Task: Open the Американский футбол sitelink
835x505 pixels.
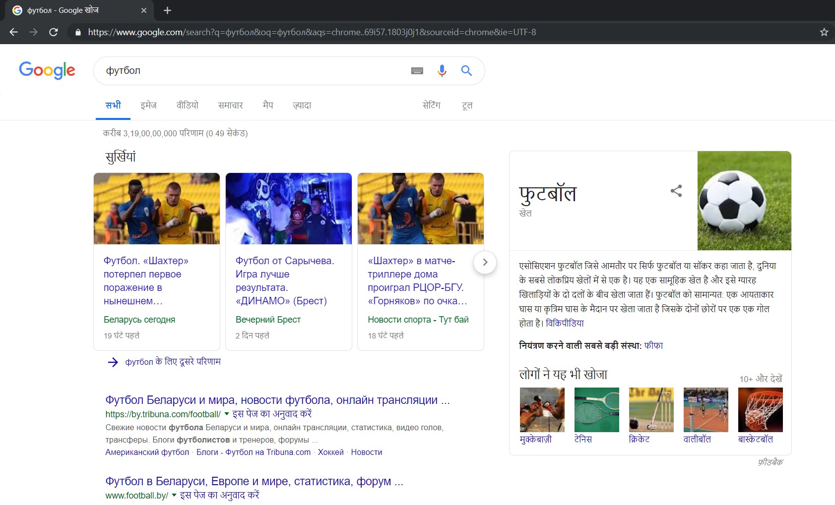Action: coord(147,452)
